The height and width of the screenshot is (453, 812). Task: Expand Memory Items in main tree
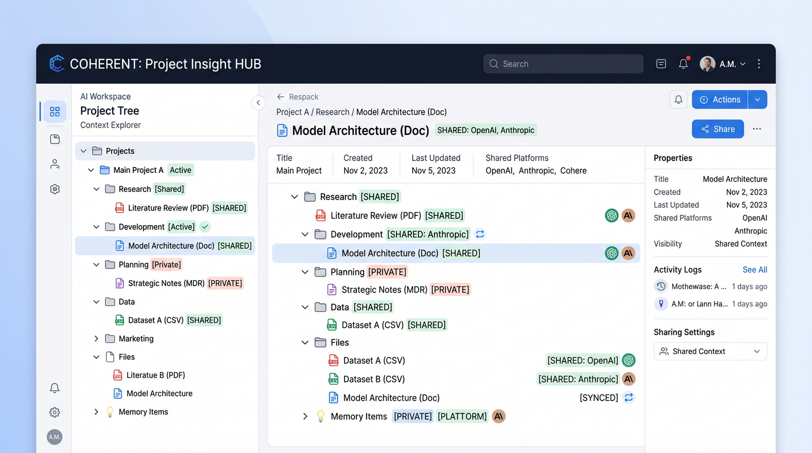pyautogui.click(x=305, y=416)
